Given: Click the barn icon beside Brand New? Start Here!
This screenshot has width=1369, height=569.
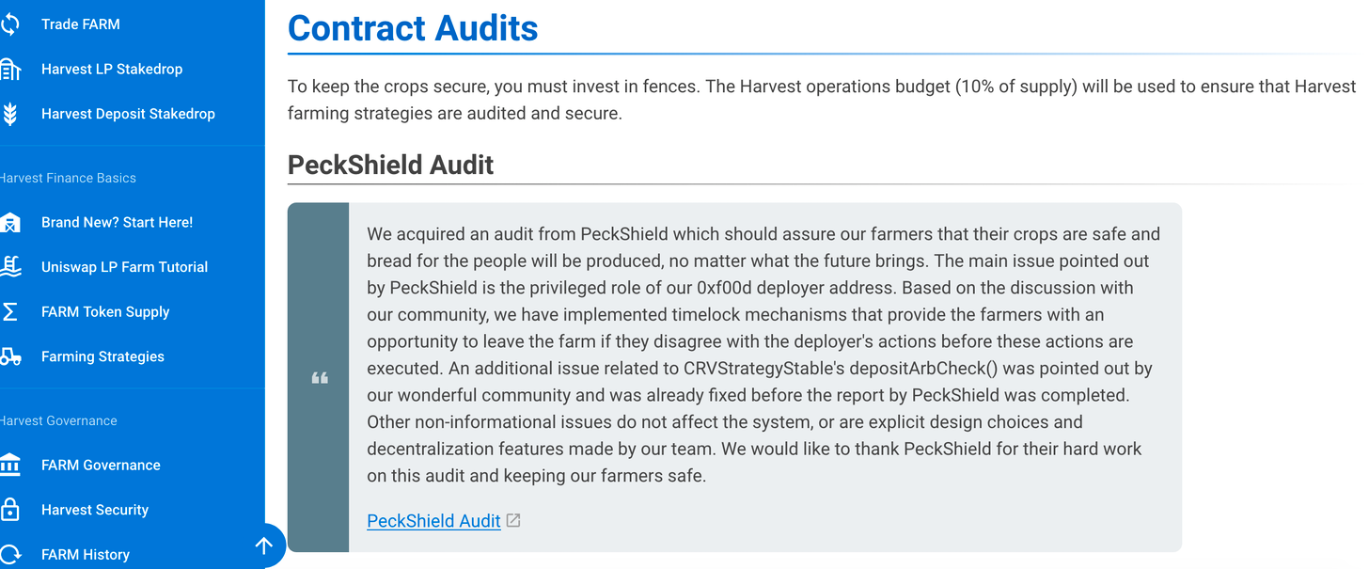Looking at the screenshot, I should click(x=9, y=223).
